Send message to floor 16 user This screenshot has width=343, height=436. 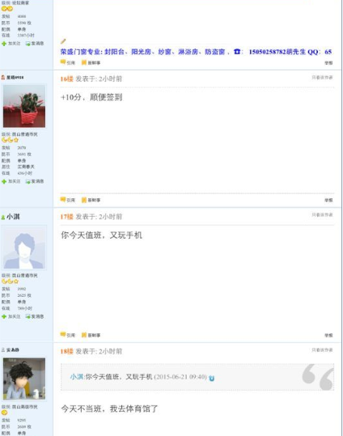pos(35,181)
